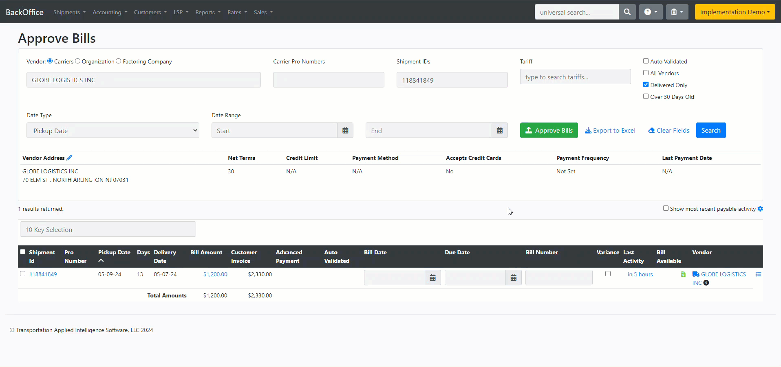Enable the Auto Validated checkbox
781x367 pixels.
click(646, 61)
